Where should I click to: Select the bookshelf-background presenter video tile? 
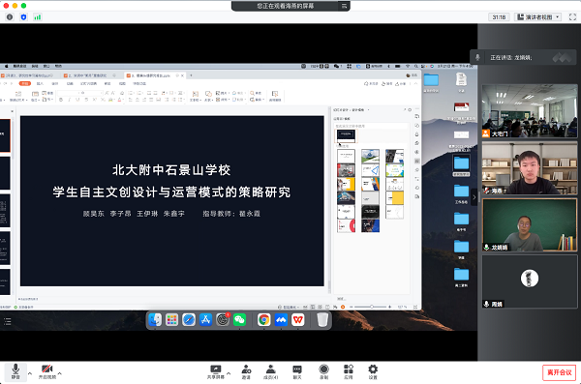coord(530,167)
